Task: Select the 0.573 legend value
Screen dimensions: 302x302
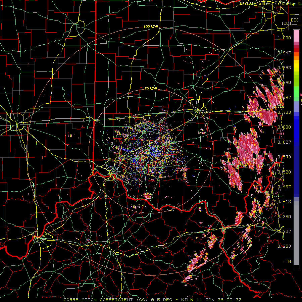Action: pos(284,157)
